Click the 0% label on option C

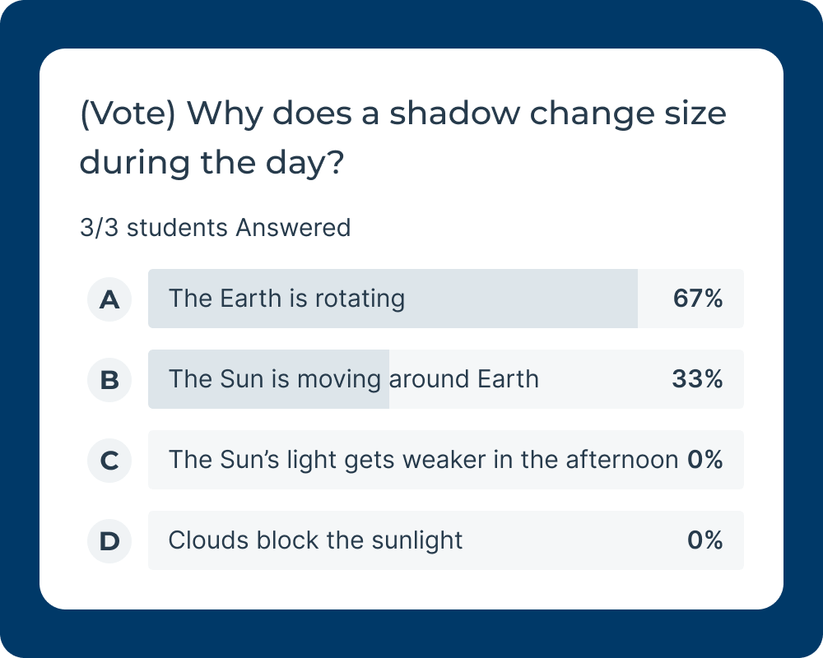pos(706,460)
